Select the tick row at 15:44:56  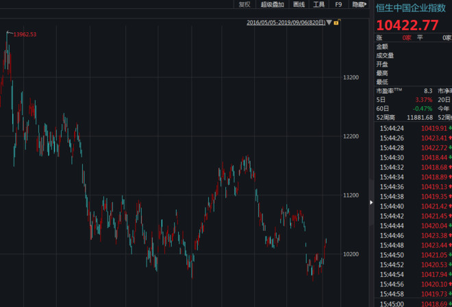pyautogui.click(x=413, y=284)
